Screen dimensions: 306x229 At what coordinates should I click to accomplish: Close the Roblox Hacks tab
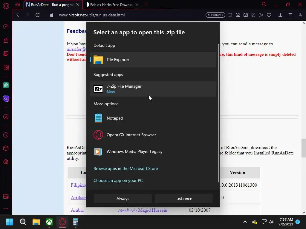point(137,5)
